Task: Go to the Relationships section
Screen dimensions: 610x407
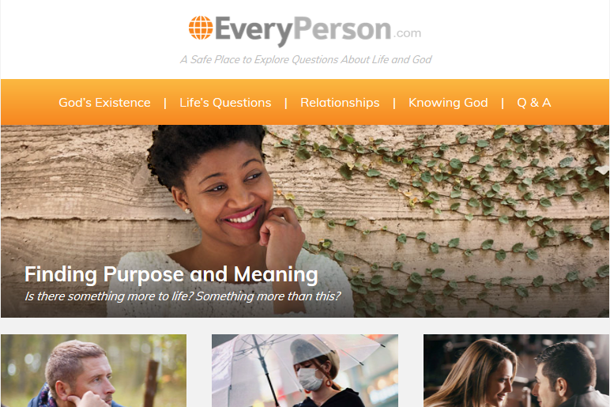Action: 340,102
